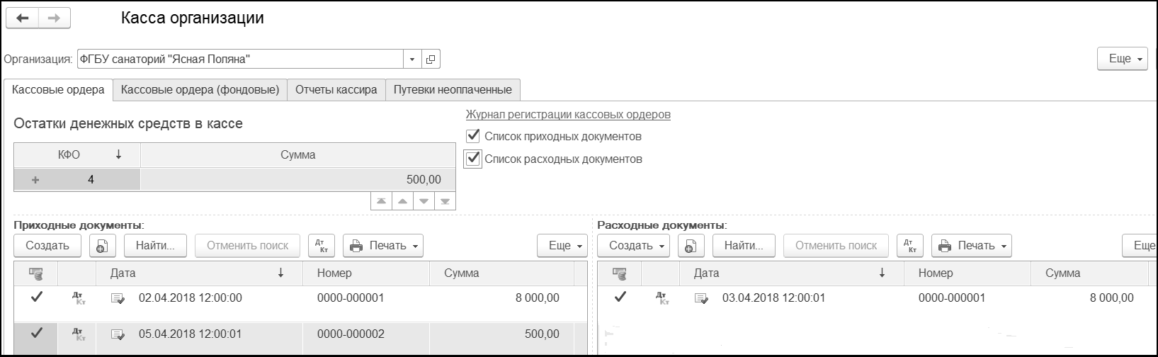Click Создать button for incoming documents
This screenshot has width=1158, height=357.
tap(47, 246)
